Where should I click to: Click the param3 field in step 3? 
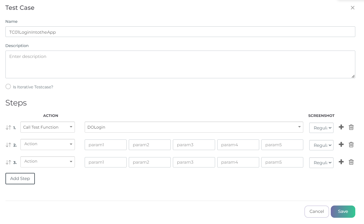[194, 162]
